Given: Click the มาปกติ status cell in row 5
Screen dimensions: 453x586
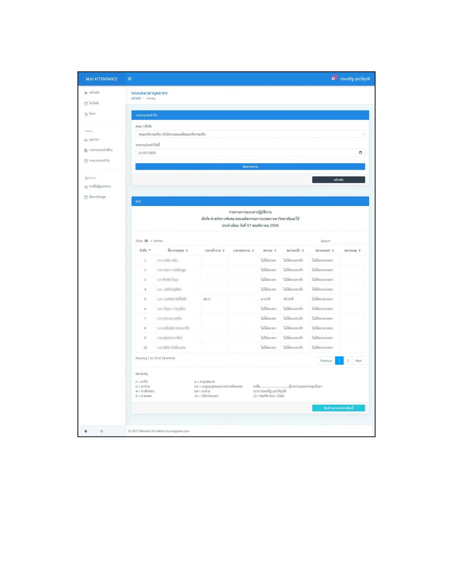Looking at the screenshot, I should (x=270, y=299).
